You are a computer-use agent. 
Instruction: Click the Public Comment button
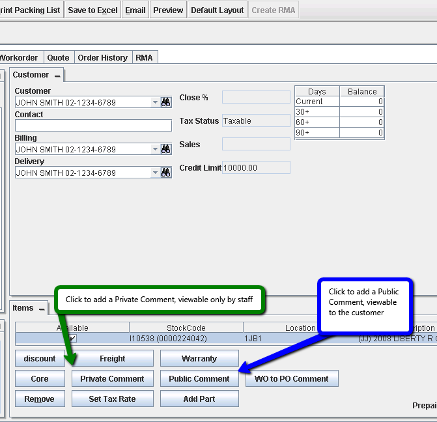point(199,379)
